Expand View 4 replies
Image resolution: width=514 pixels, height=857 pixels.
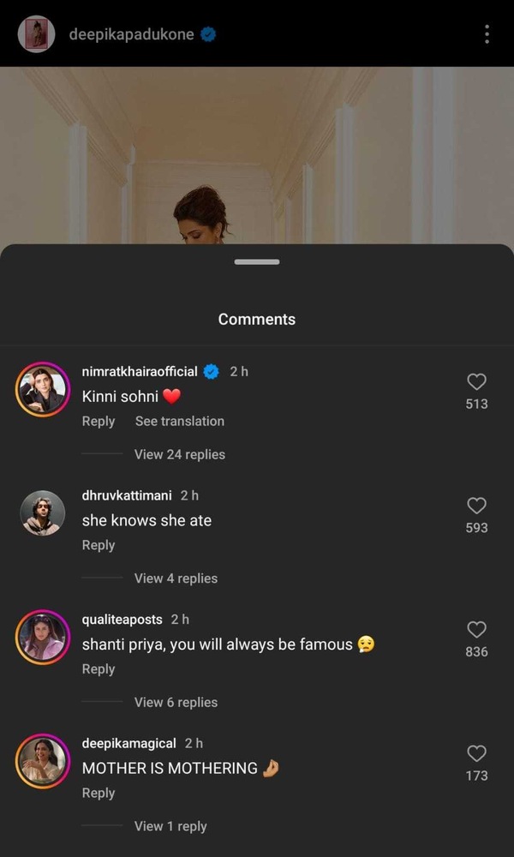pos(176,578)
